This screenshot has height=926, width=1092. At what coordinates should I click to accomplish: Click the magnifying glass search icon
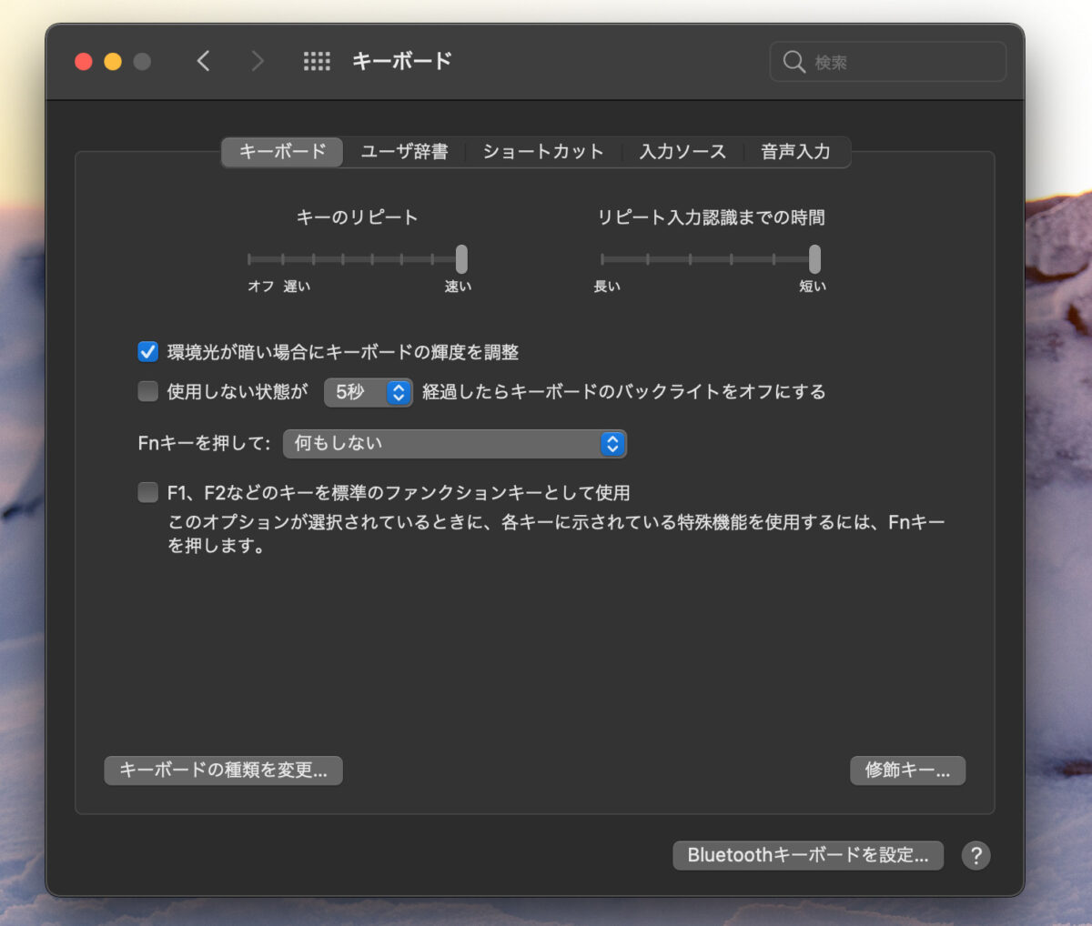pos(794,62)
